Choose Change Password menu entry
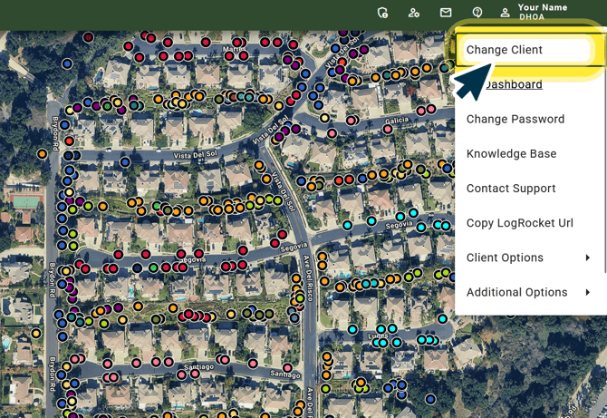The image size is (607, 418). 515,119
